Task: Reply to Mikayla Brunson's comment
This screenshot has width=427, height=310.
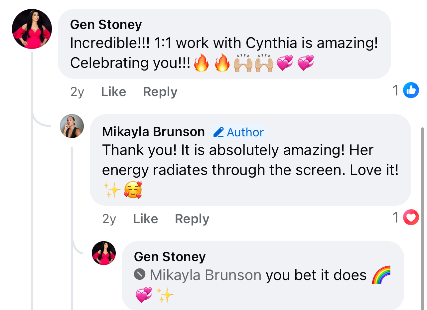Action: coord(192,219)
